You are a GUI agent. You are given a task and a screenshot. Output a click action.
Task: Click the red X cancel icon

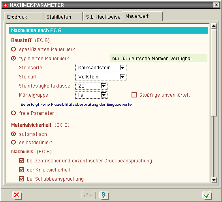point(17,195)
